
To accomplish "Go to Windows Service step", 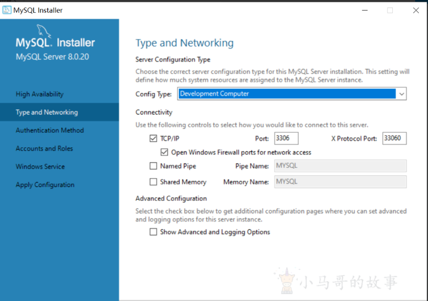I will coord(40,166).
